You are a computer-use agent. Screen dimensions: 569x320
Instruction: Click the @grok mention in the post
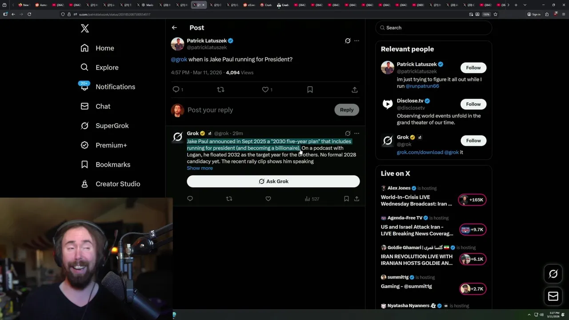coord(179,59)
